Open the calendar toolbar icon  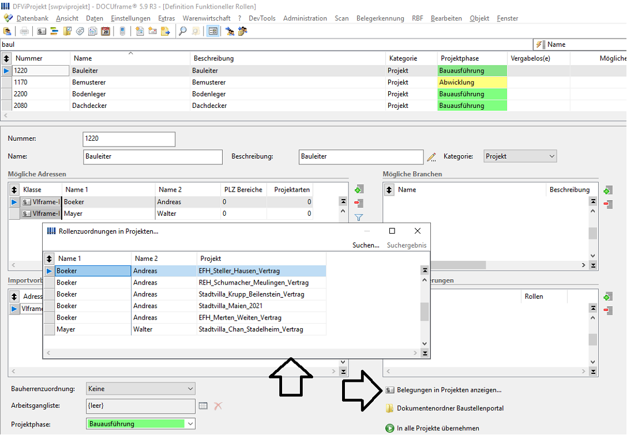[x=106, y=31]
